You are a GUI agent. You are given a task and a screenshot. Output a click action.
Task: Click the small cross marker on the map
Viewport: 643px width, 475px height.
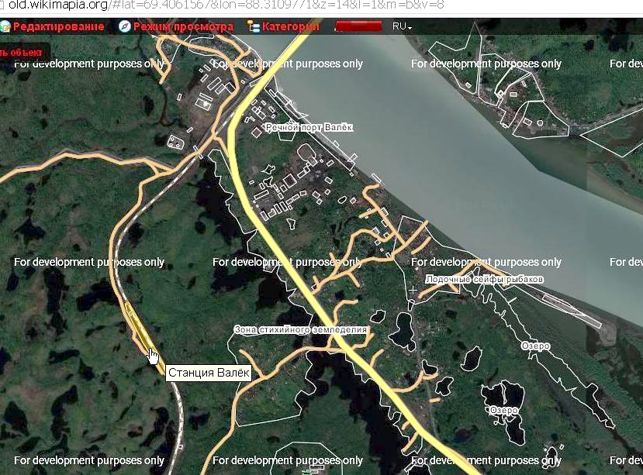pyautogui.click(x=413, y=290)
